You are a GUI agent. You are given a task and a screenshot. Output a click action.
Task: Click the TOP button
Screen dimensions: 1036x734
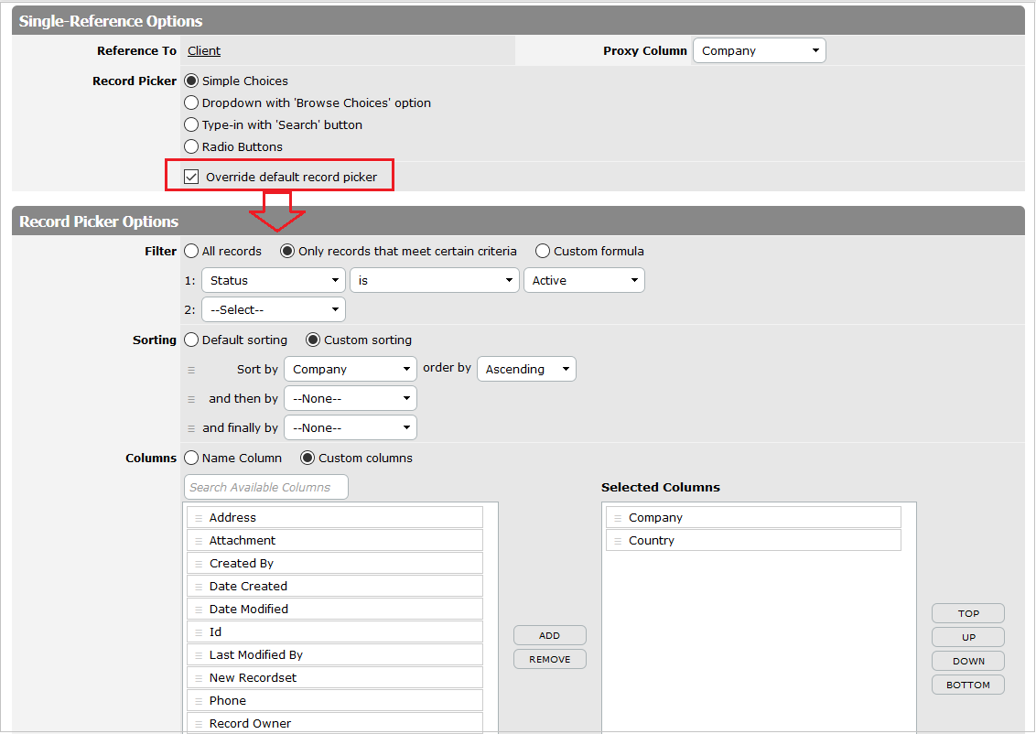(x=968, y=613)
